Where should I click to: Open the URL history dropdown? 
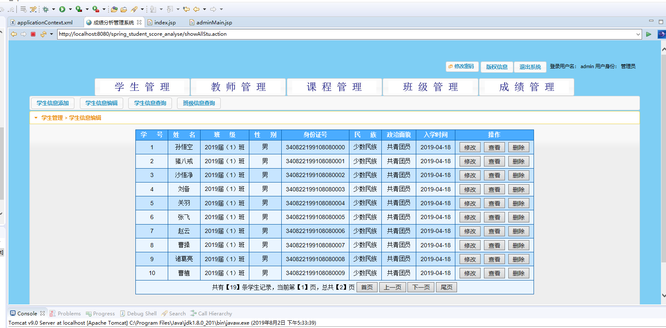click(x=638, y=34)
